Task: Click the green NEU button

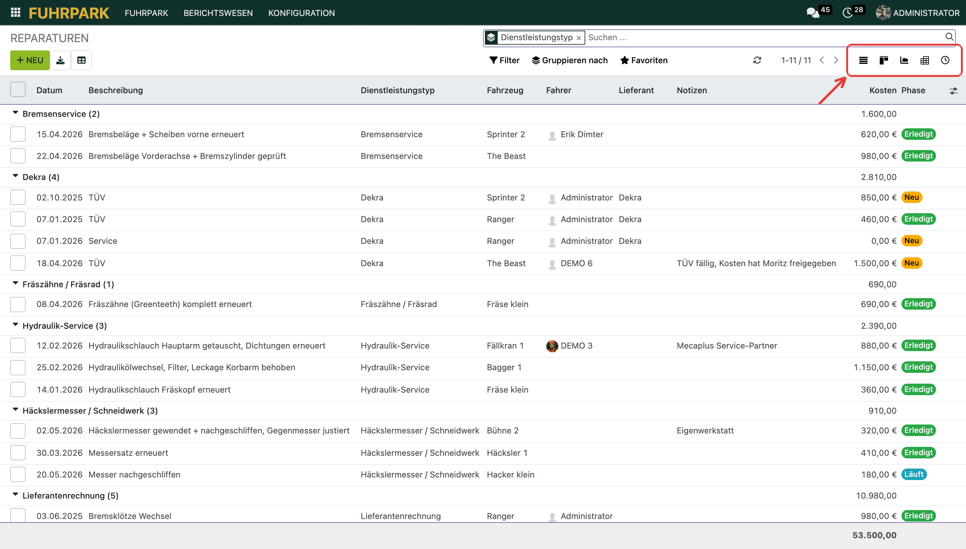Action: coord(30,60)
